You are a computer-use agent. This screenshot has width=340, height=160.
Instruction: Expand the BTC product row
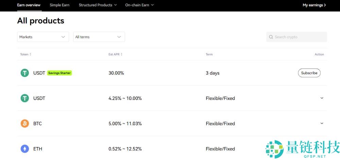tap(322, 124)
